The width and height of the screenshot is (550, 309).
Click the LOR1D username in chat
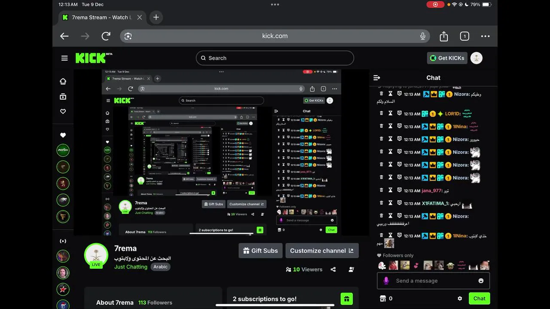tap(452, 114)
